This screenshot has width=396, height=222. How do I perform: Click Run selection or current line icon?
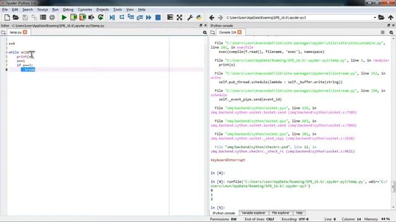pyautogui.click(x=92, y=17)
